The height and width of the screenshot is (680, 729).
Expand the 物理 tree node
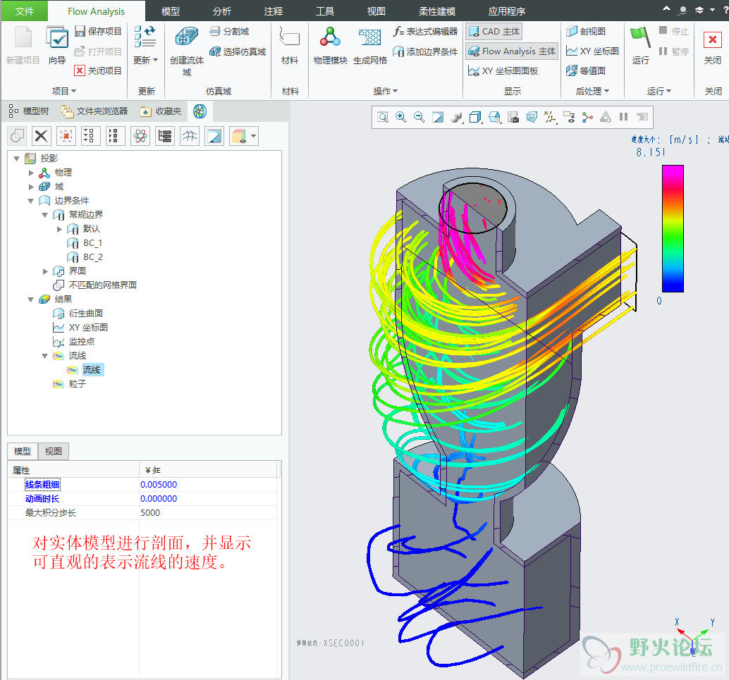pyautogui.click(x=31, y=173)
